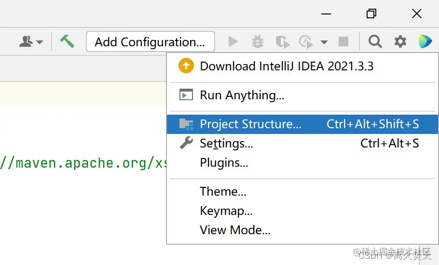Close the IntelliJ window
This screenshot has width=439, height=265.
click(x=417, y=13)
